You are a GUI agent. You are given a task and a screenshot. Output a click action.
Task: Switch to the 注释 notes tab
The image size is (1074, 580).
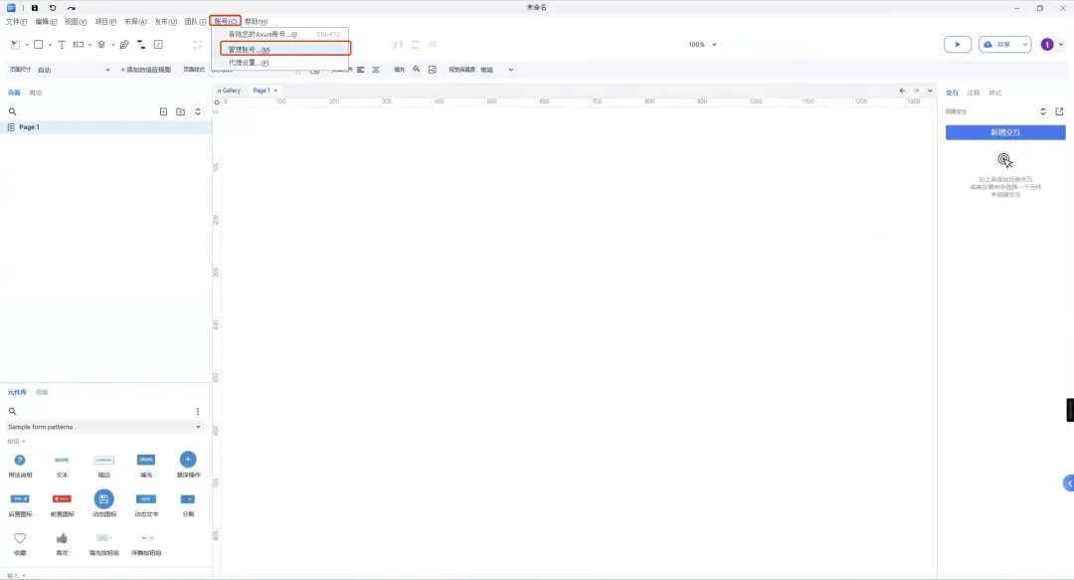pos(974,93)
